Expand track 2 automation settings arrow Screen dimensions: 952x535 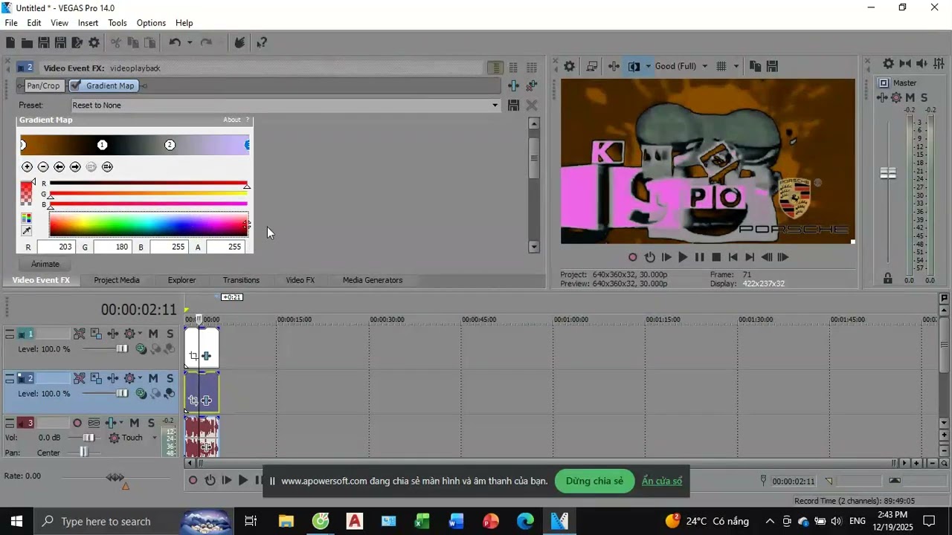click(140, 378)
